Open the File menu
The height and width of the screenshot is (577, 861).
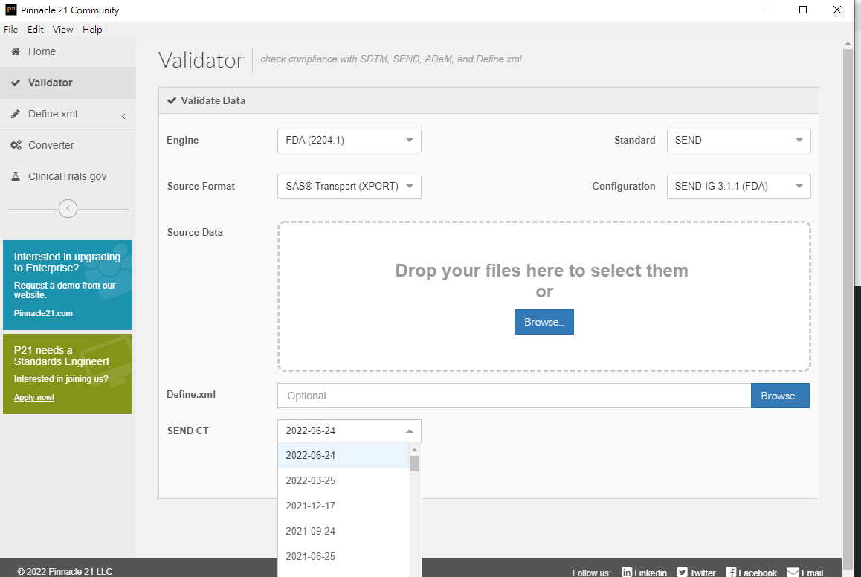(x=11, y=30)
